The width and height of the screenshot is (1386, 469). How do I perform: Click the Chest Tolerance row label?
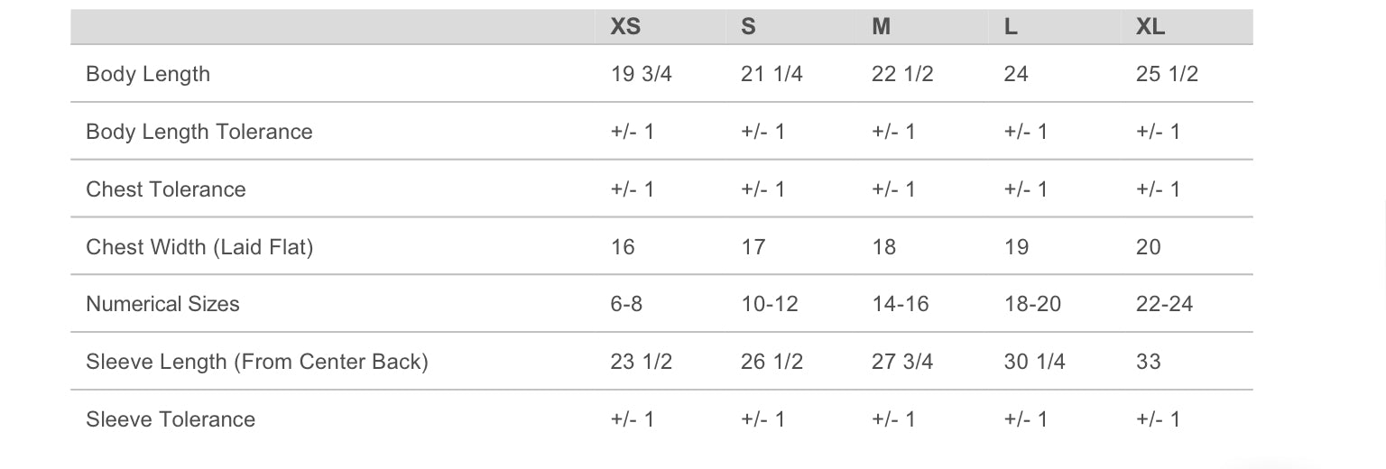[x=165, y=189]
